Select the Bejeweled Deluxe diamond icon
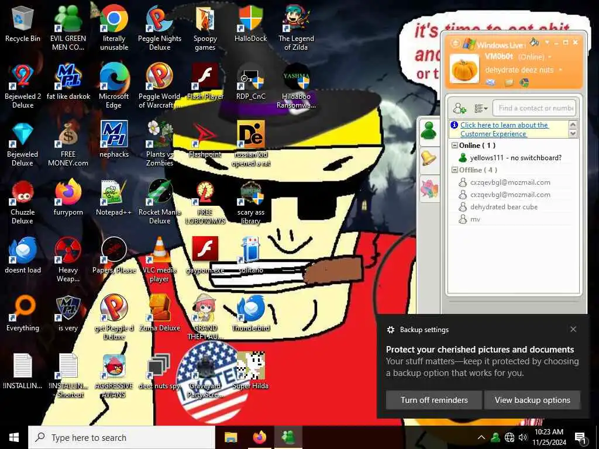Image resolution: width=599 pixels, height=449 pixels. click(23, 144)
